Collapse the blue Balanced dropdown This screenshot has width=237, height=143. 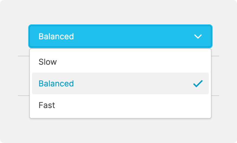tap(120, 36)
